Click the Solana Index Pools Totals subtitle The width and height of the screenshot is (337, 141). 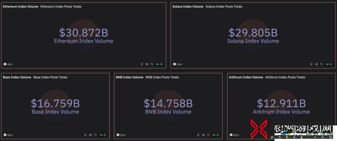coord(224,7)
